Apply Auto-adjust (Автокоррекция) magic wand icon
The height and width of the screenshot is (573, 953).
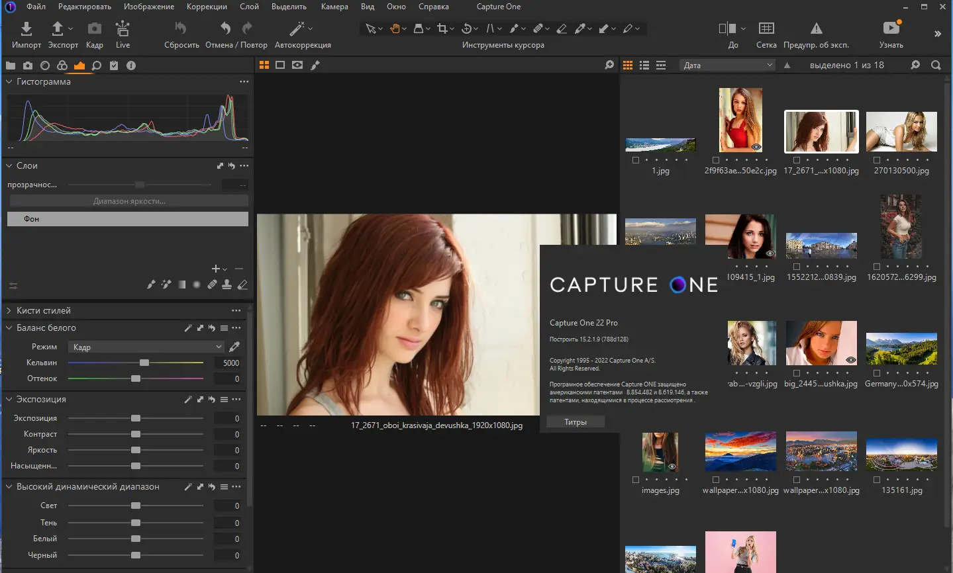pyautogui.click(x=297, y=29)
